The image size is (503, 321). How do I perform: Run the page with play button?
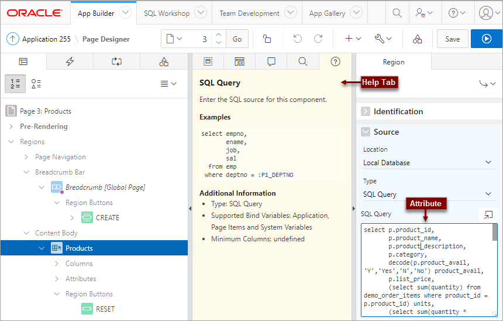(x=486, y=39)
